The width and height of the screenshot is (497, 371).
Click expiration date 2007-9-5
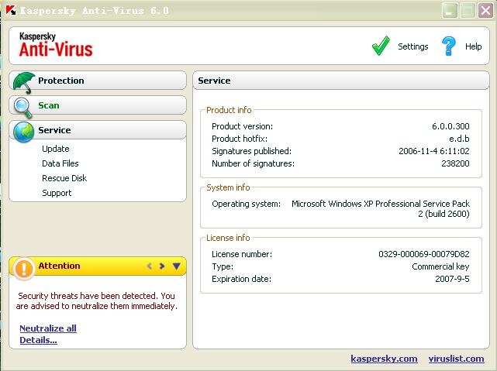pos(452,279)
